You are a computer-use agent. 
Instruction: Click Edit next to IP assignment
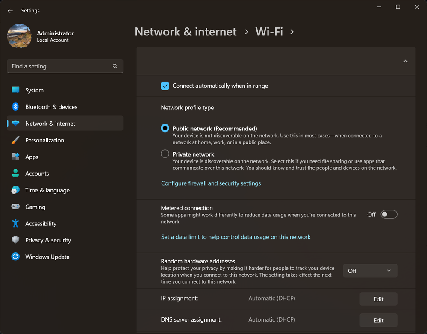[379, 299]
